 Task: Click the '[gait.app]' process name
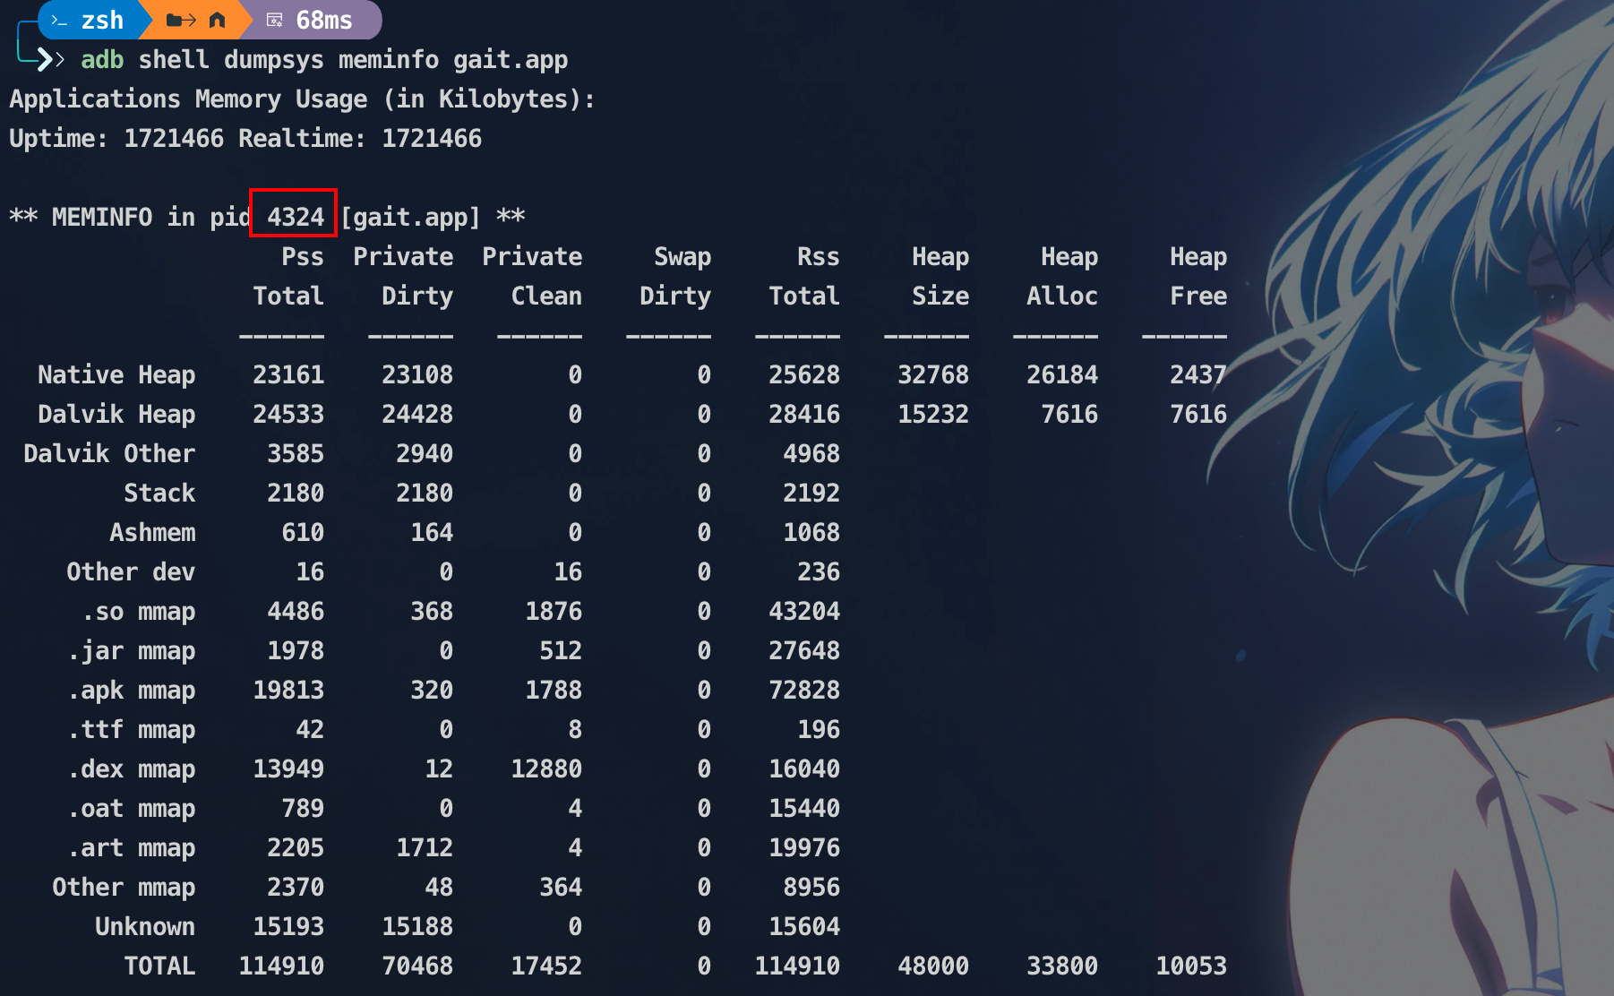[x=410, y=218]
